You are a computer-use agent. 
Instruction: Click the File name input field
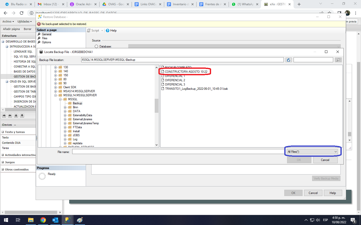click(178, 152)
